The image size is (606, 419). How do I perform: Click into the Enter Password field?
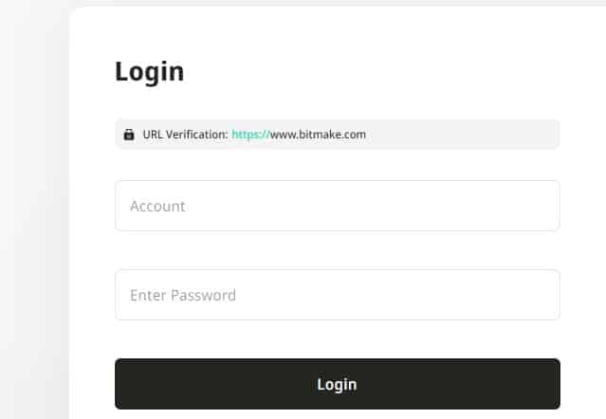337,295
